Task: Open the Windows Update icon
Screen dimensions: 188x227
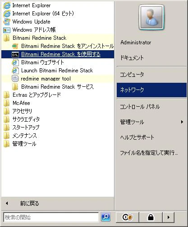Action: click(7, 22)
